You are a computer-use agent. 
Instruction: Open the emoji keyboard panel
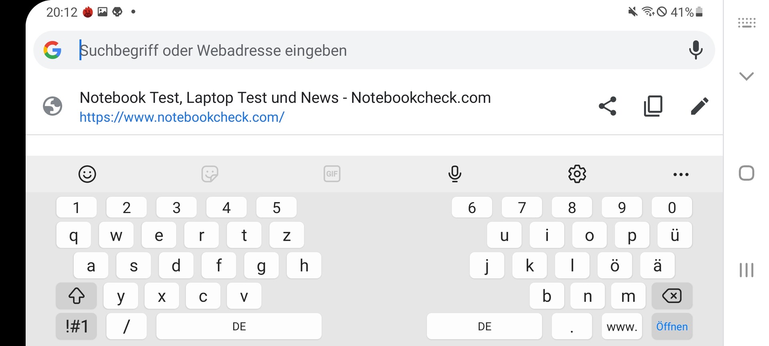tap(87, 174)
